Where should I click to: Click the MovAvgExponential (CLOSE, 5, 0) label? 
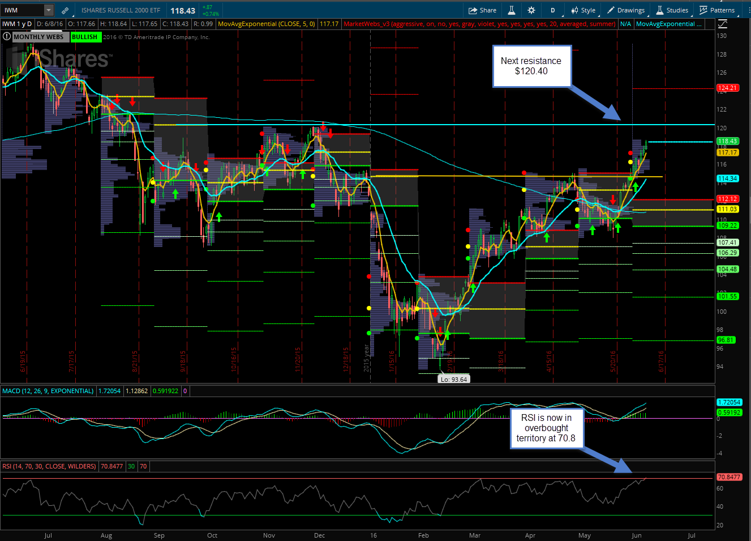point(266,24)
